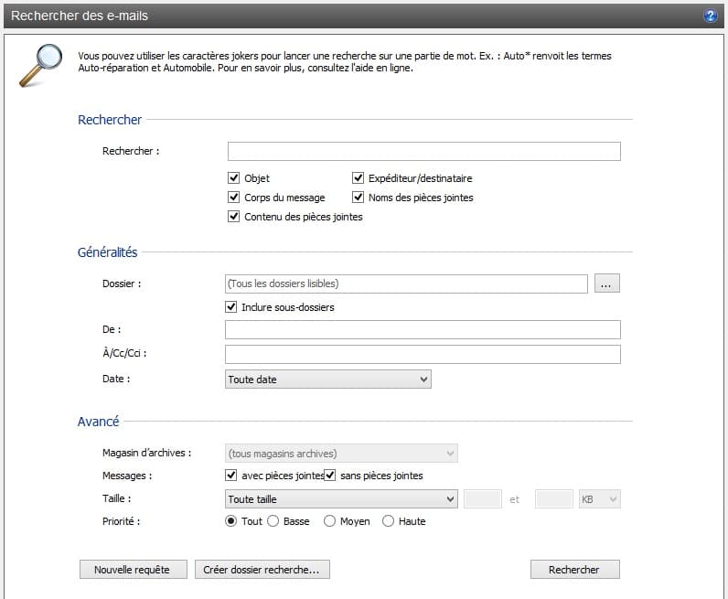Viewport: 728px width, 599px height.
Task: Uncheck Corps du message option
Action: (233, 198)
